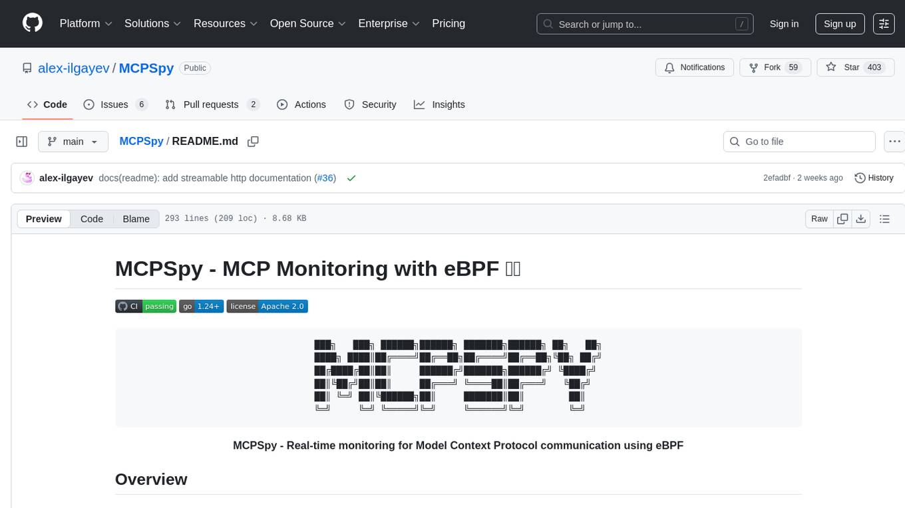Viewport: 905px width, 508px height.
Task: Click the go 1.24+ badge
Action: tap(201, 306)
